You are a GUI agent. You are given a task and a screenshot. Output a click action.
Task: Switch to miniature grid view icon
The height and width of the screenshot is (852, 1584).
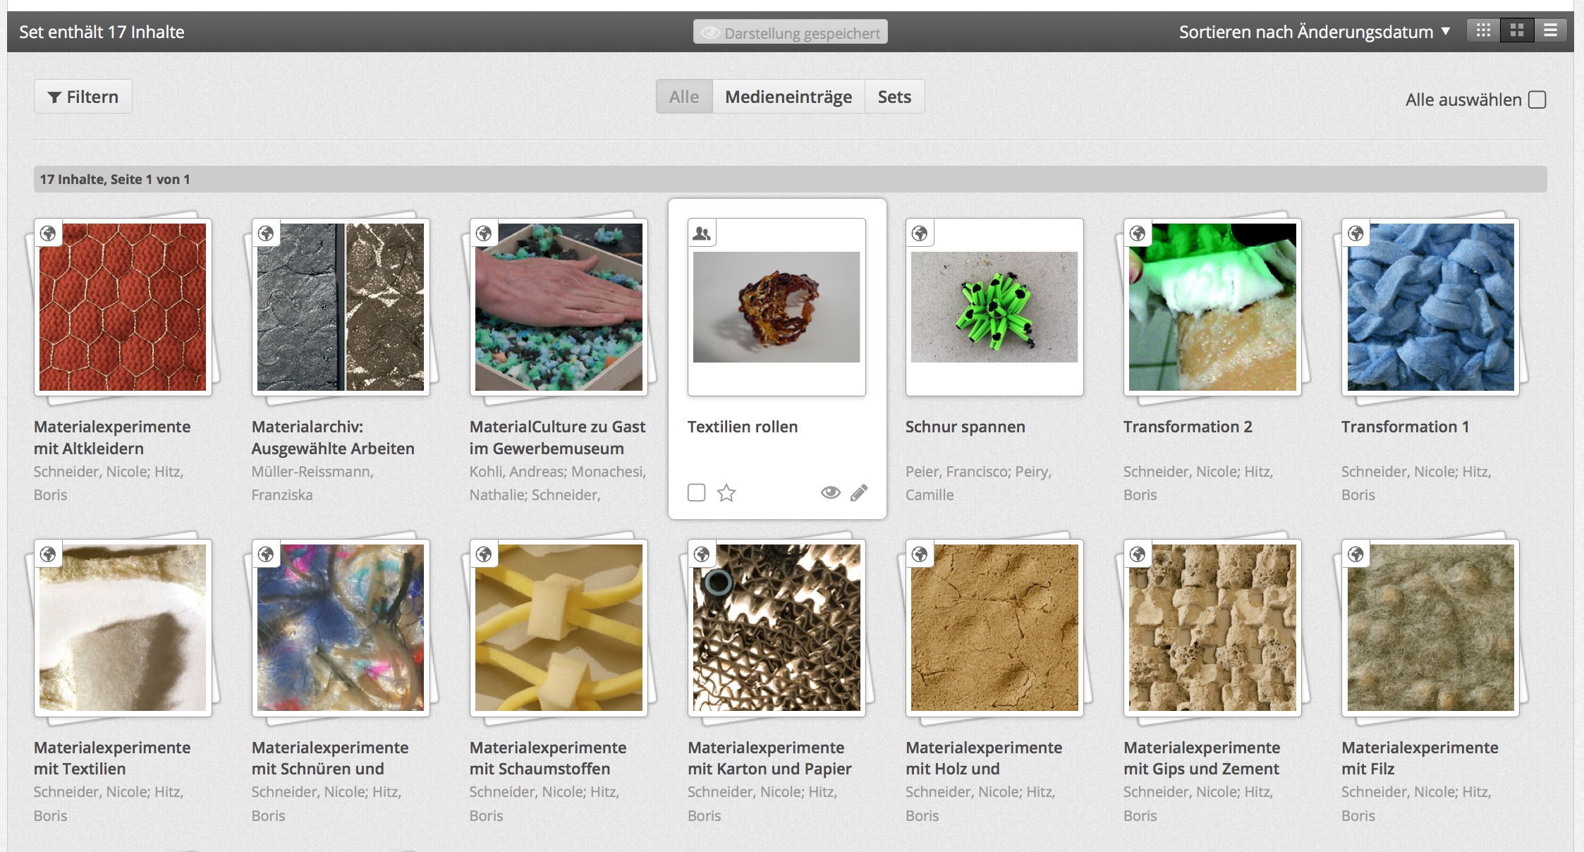coord(1483,30)
